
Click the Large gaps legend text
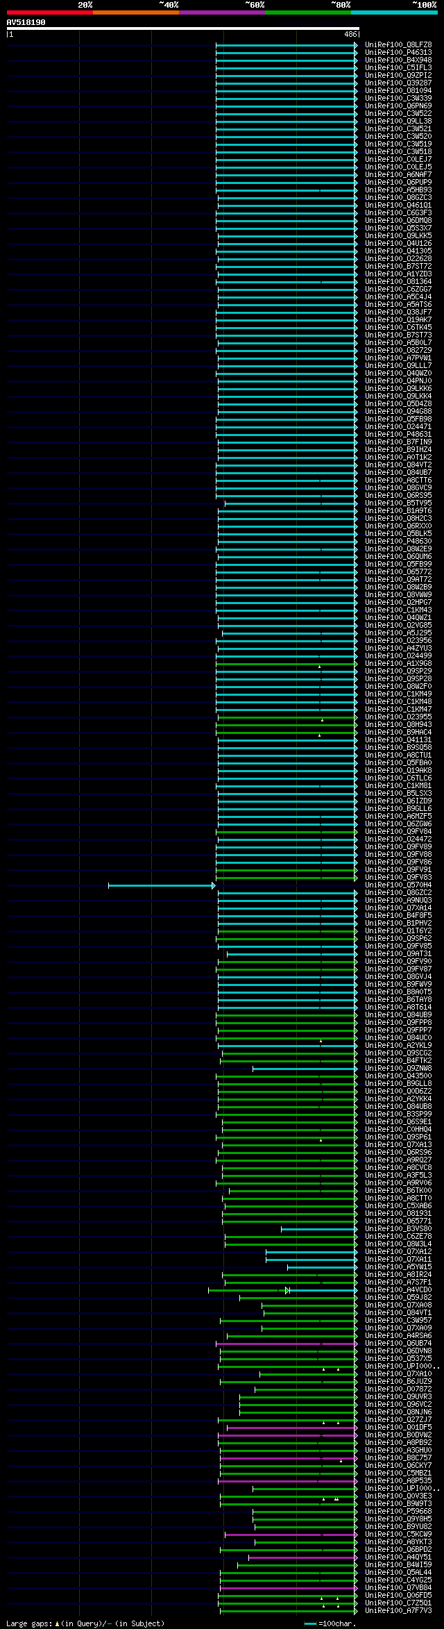tap(29, 1624)
